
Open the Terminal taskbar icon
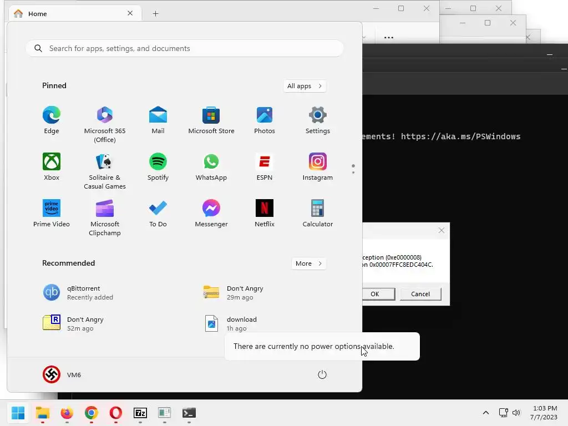(189, 413)
